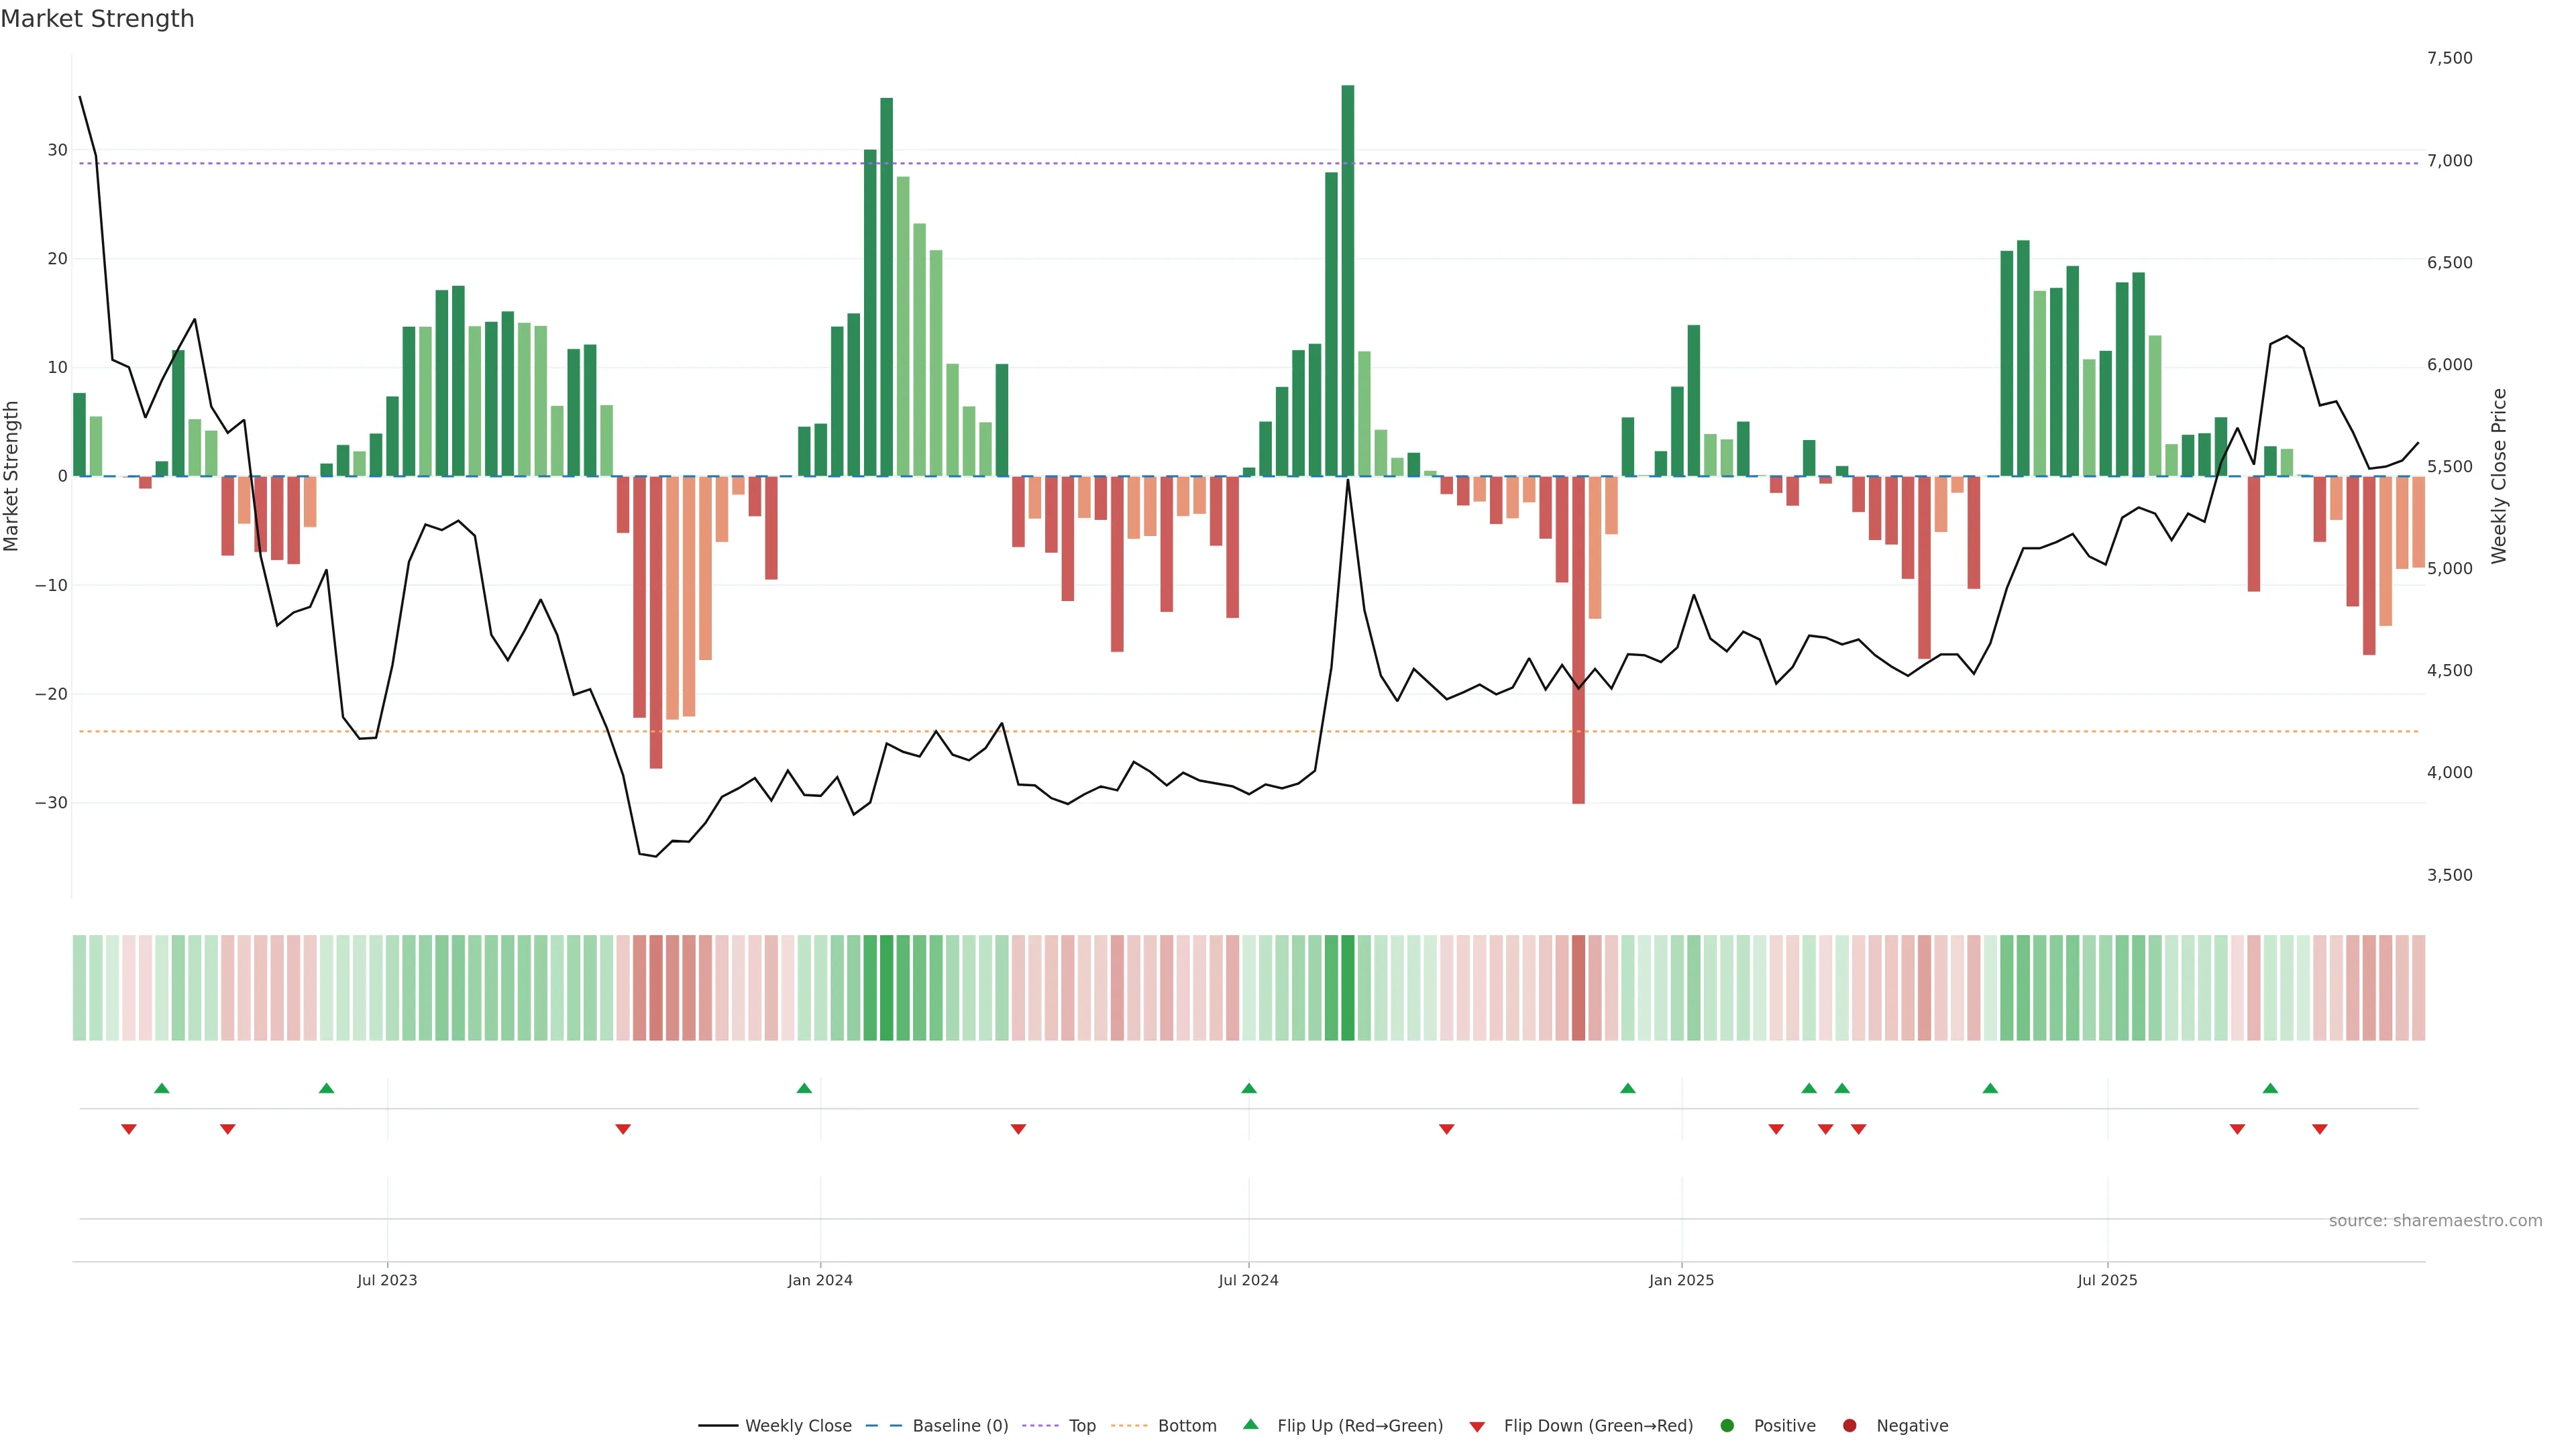Click the Jul 2025 x-axis label
The width and height of the screenshot is (2576, 1449).
pyautogui.click(x=2107, y=1280)
